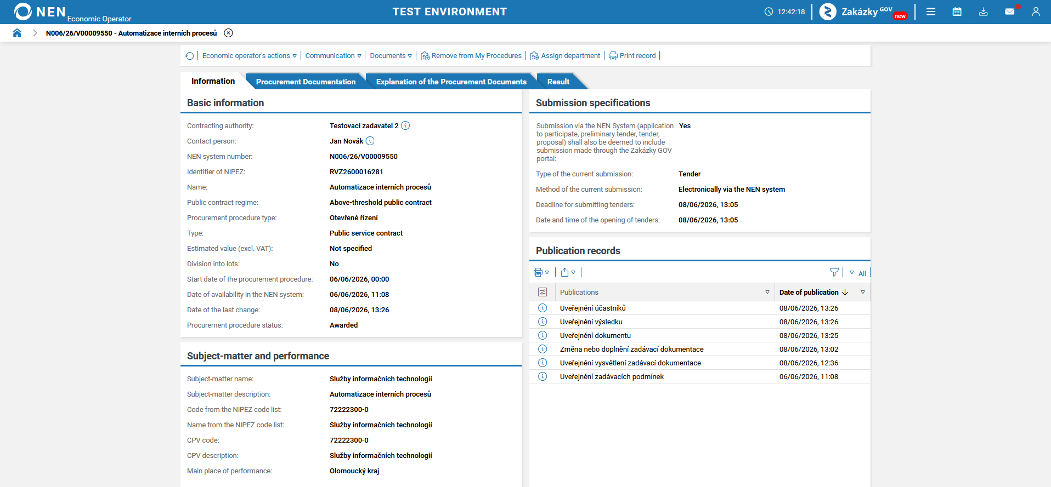The image size is (1051, 487).
Task: Click the Otevřené řízení procedure type value
Action: 354,218
